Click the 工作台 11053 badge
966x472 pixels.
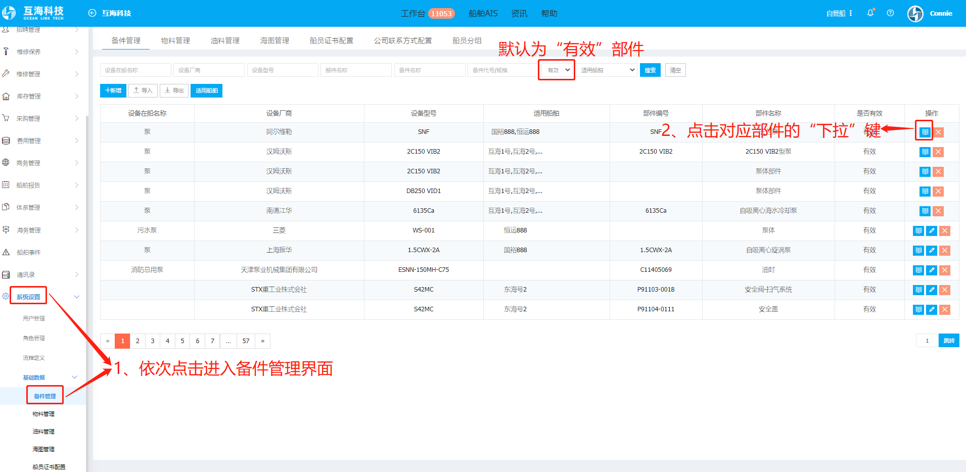click(441, 14)
